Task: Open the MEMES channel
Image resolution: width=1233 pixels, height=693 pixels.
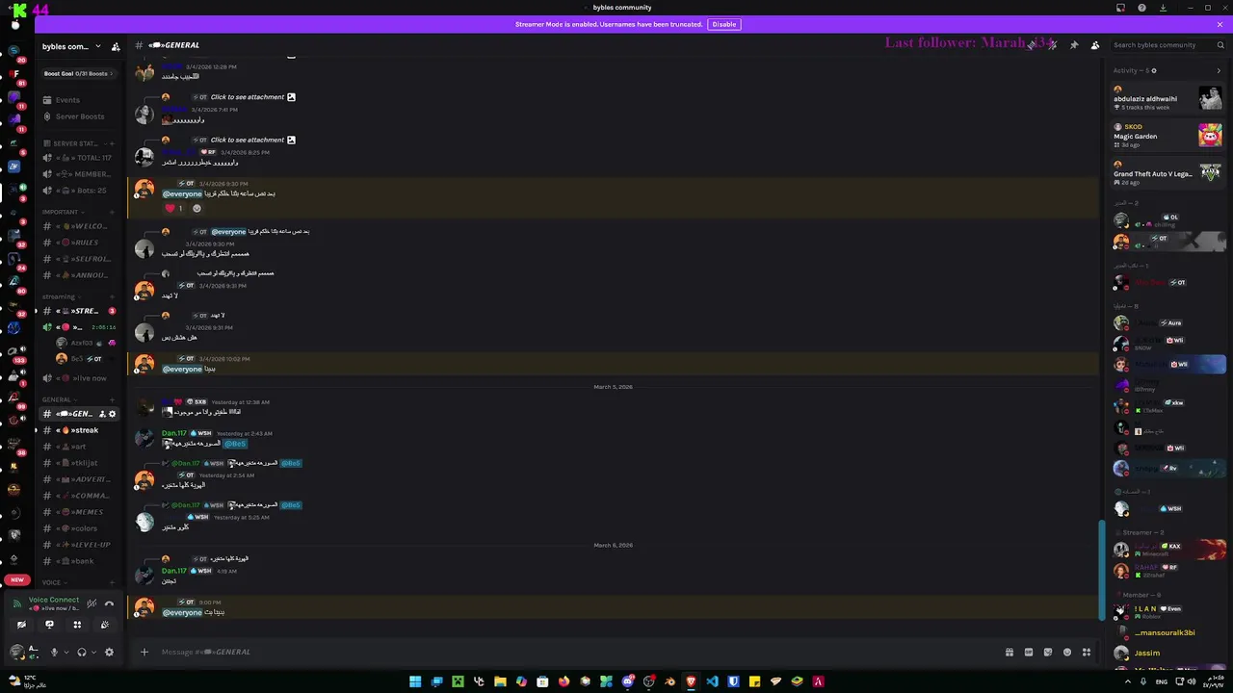Action: (x=79, y=512)
